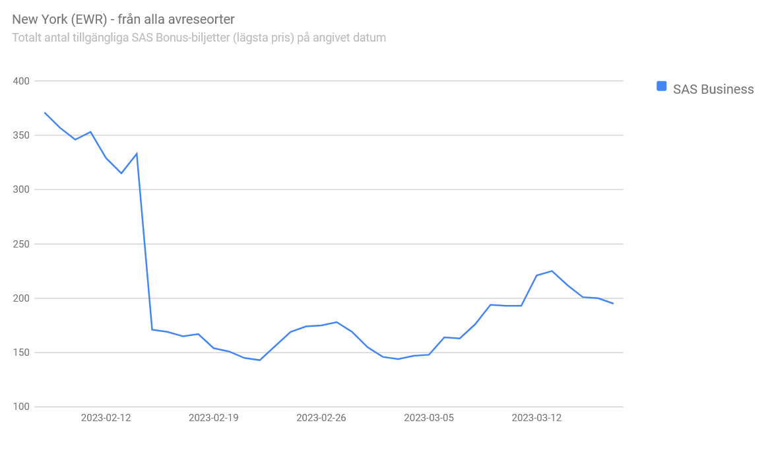The image size is (772, 470).
Task: Click the last data point of the line
Action: click(x=613, y=304)
